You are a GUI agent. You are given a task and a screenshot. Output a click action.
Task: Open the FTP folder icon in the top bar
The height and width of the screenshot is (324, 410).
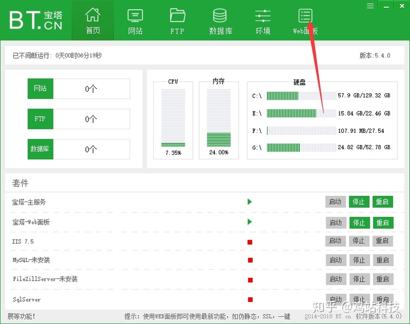pos(177,15)
